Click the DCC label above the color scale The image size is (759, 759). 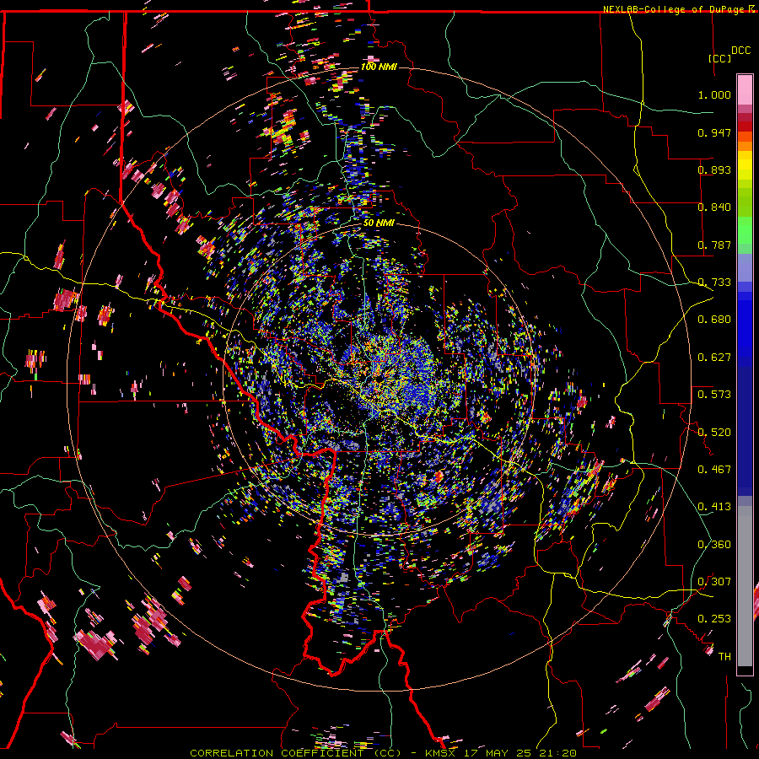click(x=740, y=51)
